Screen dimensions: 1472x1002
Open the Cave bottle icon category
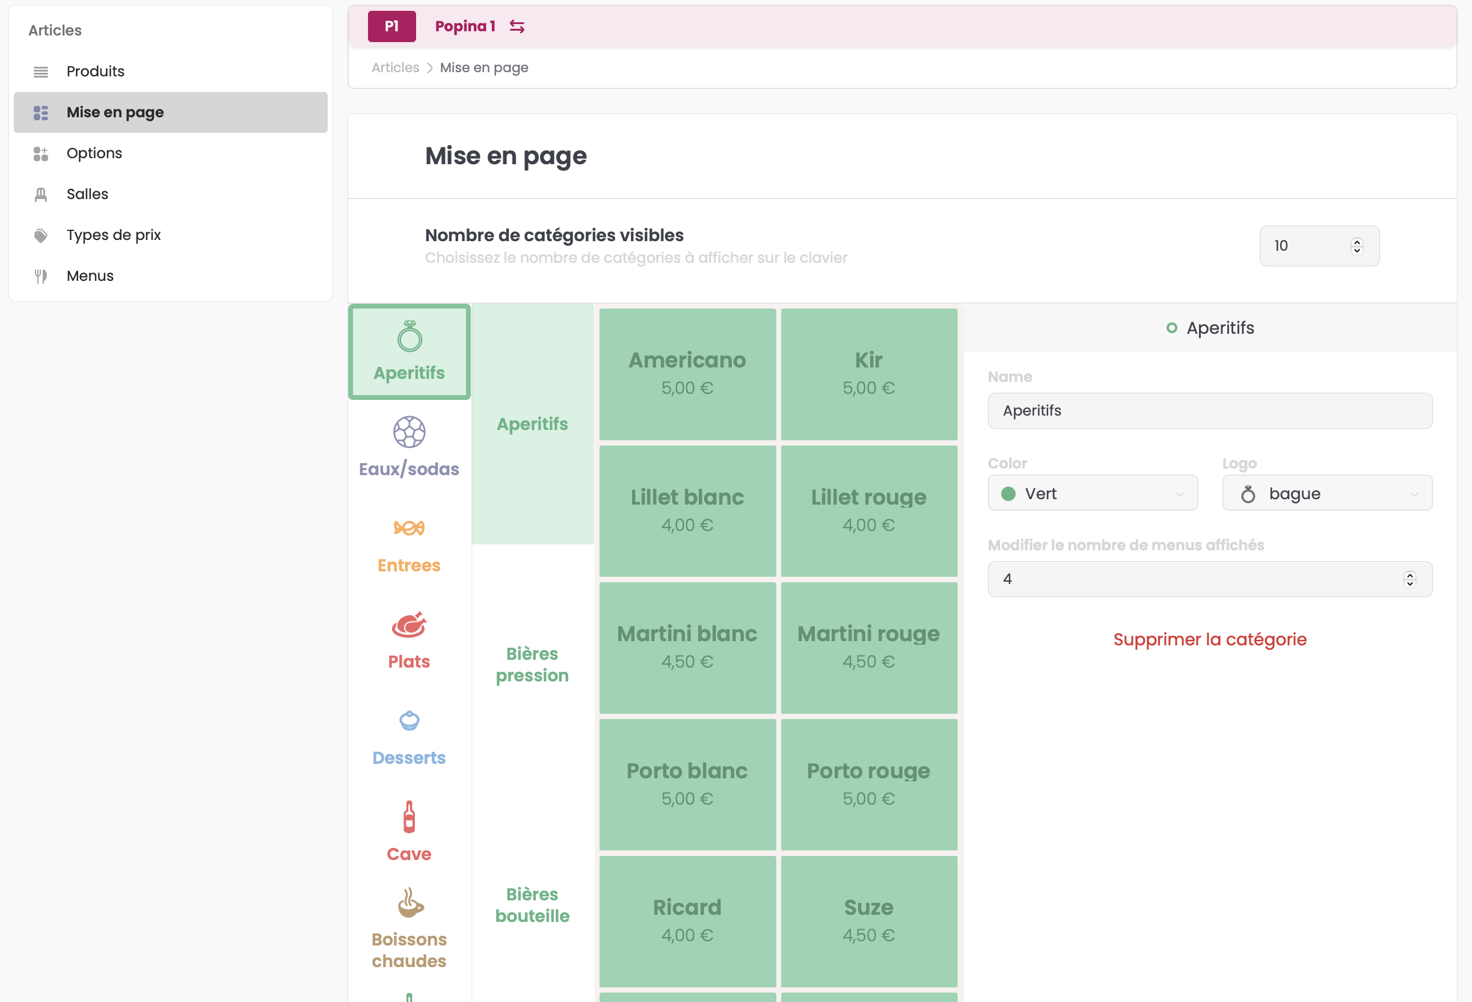tap(408, 831)
